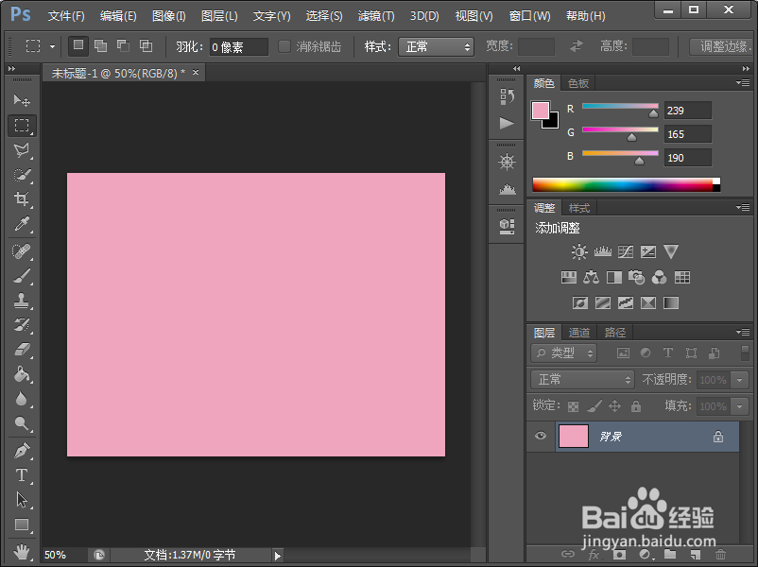Hide the 背景 layer visibility
The width and height of the screenshot is (758, 567).
coord(541,436)
